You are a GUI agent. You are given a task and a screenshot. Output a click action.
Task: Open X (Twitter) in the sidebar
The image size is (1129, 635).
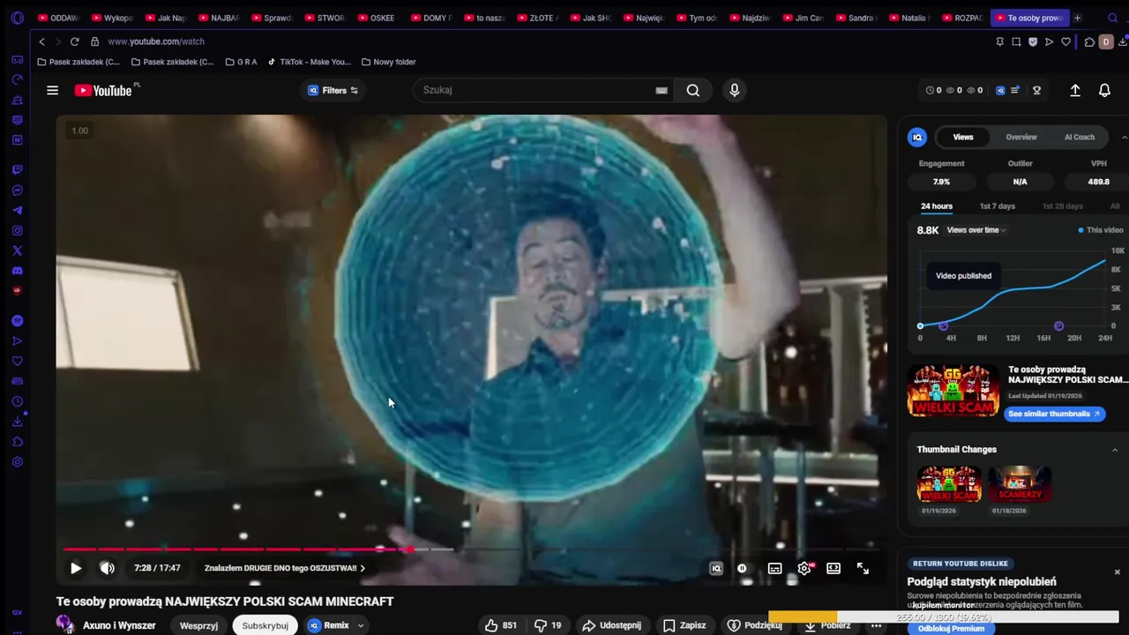(17, 250)
